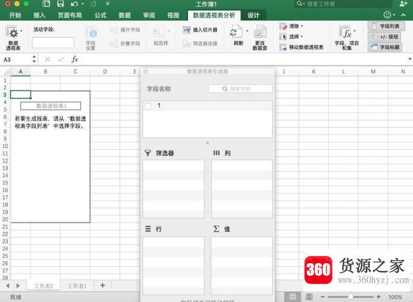Switch to sheet 工作表2
Viewport: 413px width, 302px height.
click(x=44, y=286)
